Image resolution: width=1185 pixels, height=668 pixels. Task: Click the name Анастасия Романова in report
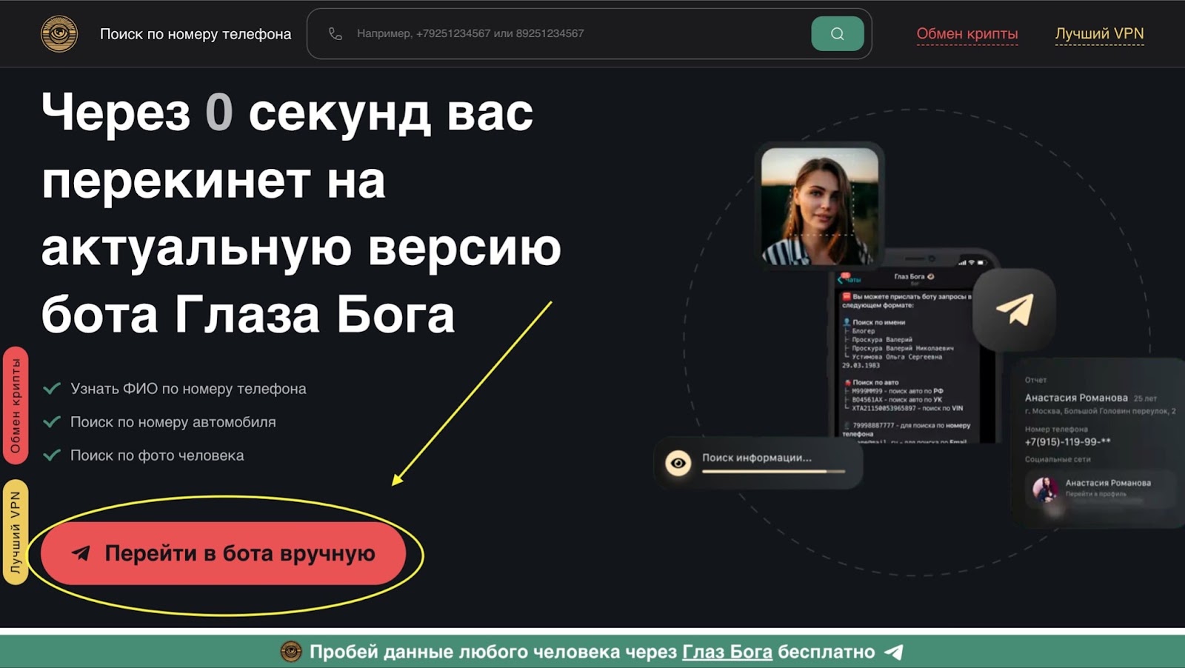pyautogui.click(x=1076, y=398)
